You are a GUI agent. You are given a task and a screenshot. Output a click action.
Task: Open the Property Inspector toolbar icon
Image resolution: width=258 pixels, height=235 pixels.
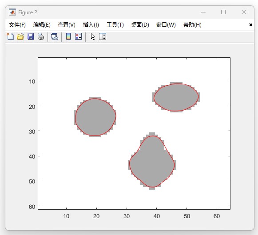(x=103, y=36)
